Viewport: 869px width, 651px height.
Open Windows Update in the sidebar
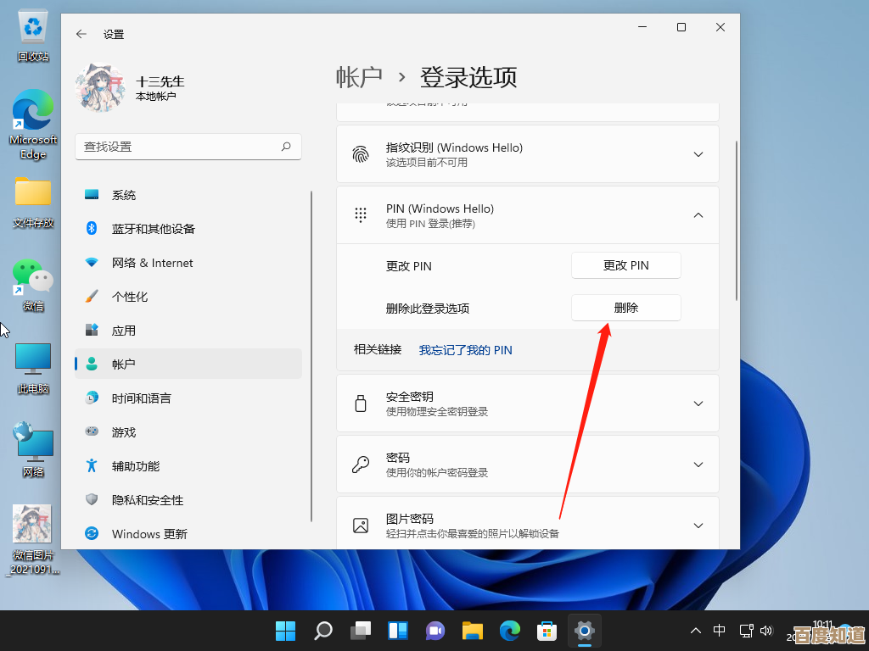coord(149,534)
